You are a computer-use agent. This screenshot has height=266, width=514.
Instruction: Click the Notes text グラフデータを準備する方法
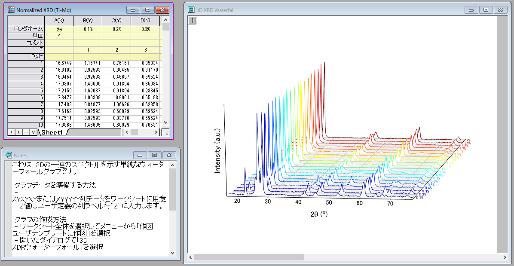click(x=55, y=185)
